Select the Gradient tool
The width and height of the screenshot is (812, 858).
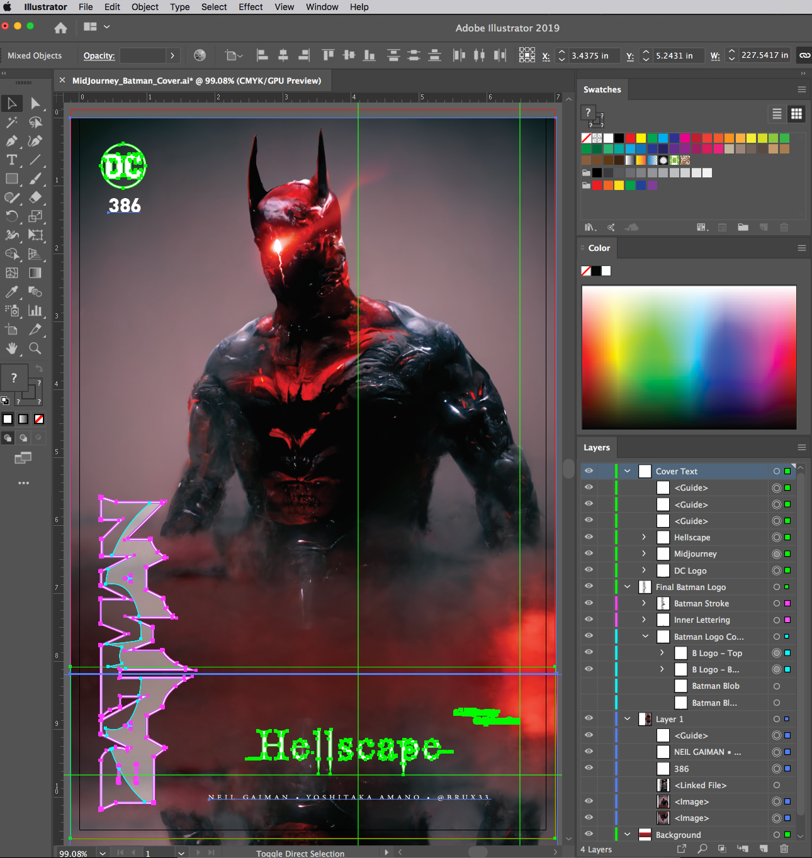click(35, 273)
